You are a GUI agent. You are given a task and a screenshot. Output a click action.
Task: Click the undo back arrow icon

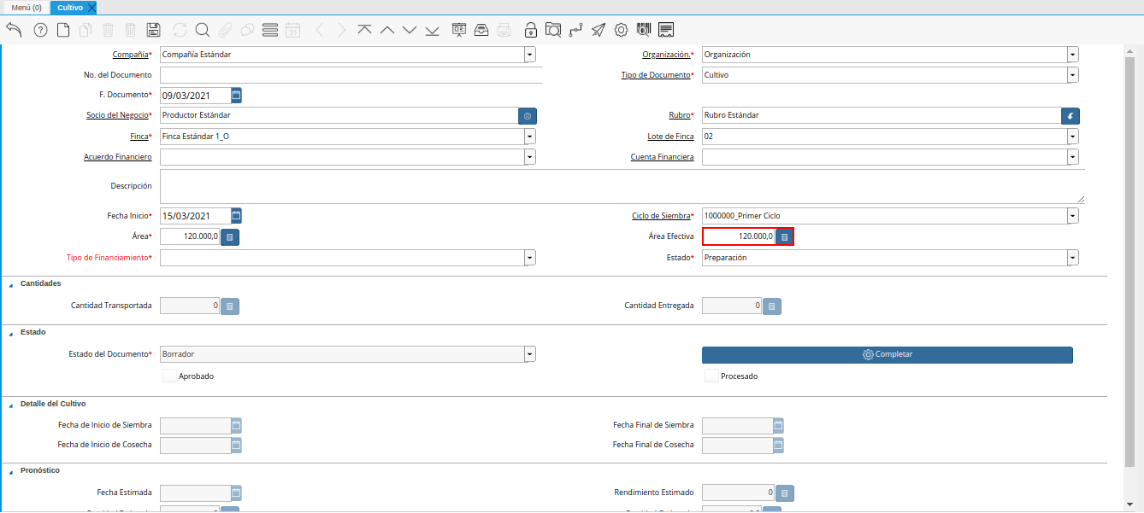(x=14, y=30)
